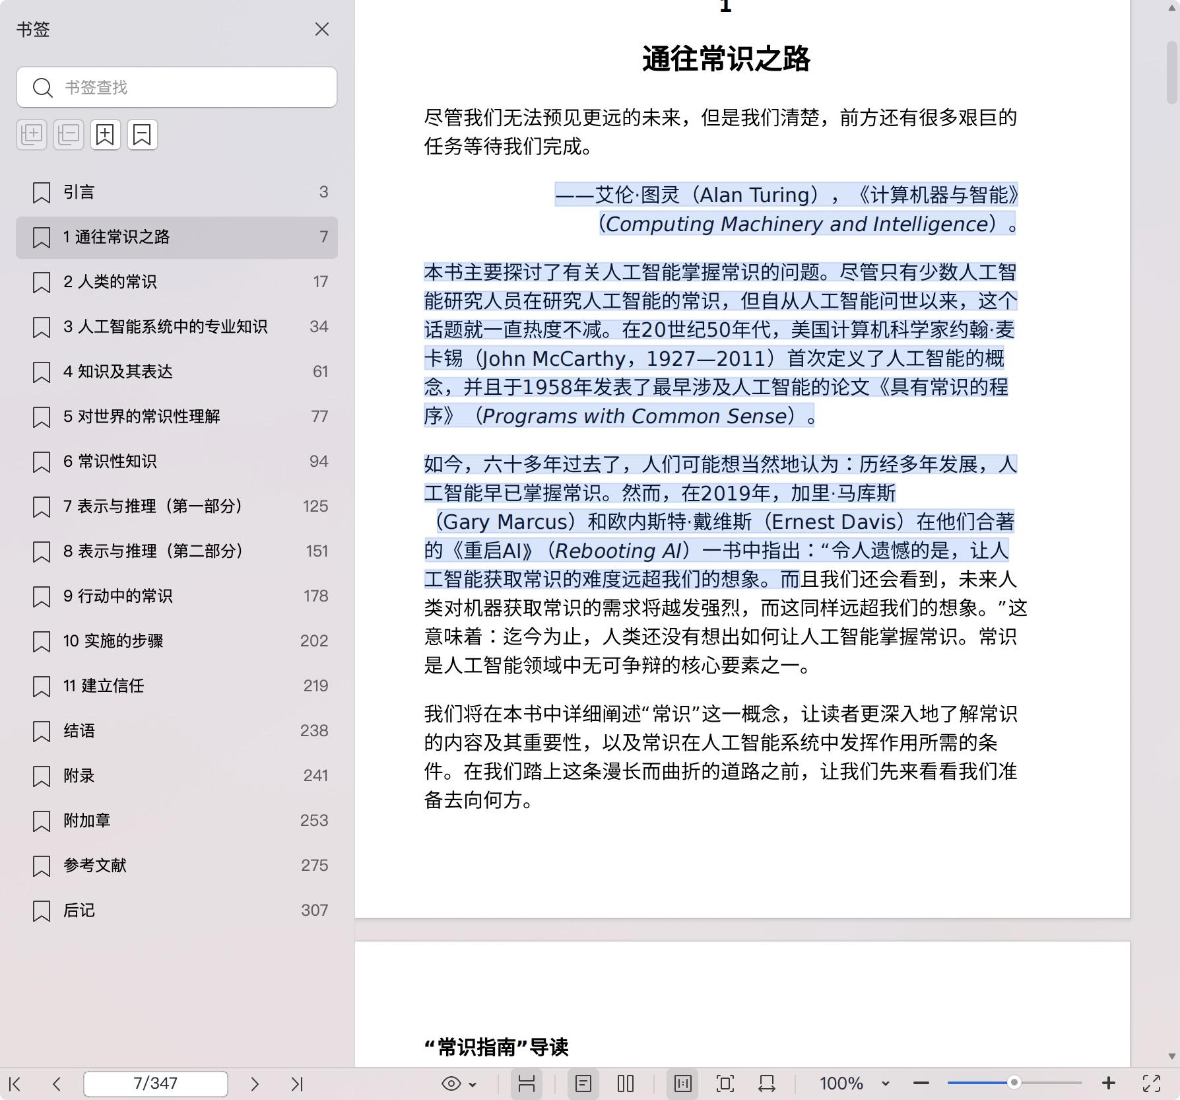Go to the 后记 bookmark
1180x1100 pixels.
pyautogui.click(x=177, y=911)
